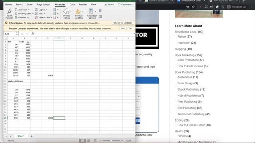The width and height of the screenshot is (255, 143).
Task: Open the Auto-sum dropdown
Action: (x=22, y=10)
